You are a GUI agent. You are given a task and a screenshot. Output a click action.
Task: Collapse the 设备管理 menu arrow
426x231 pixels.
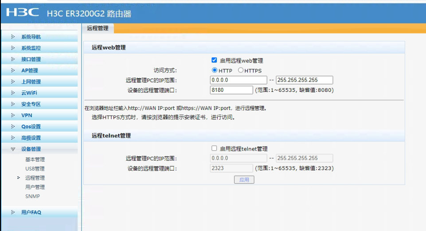pos(13,149)
